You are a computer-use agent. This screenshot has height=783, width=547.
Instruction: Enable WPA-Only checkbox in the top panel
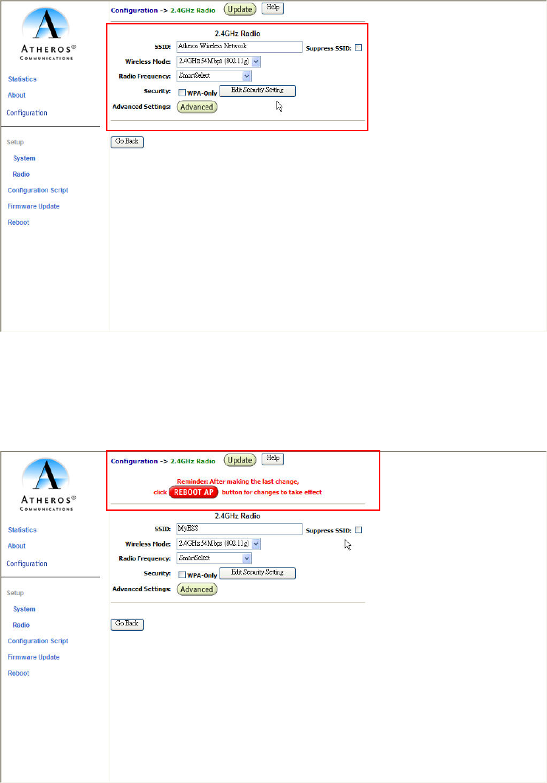tap(183, 93)
